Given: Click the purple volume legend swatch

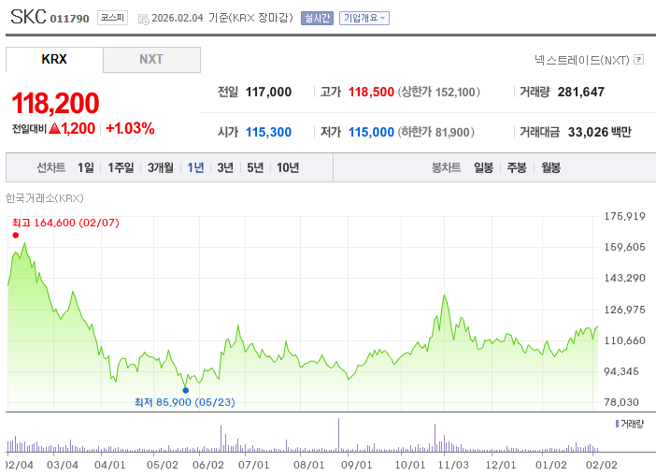Looking at the screenshot, I should [x=617, y=424].
